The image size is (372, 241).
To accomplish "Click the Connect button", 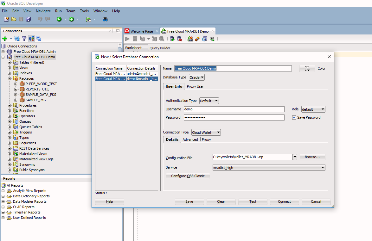I will click(284, 201).
